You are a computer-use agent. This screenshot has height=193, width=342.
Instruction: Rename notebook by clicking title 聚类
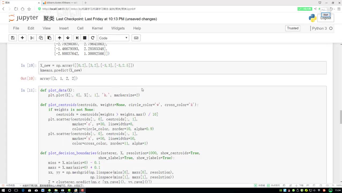49,18
